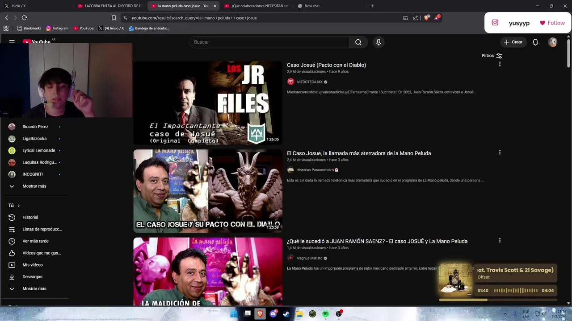Screen dimensions: 572x321
Task: Click the Crear button
Action: [x=513, y=42]
